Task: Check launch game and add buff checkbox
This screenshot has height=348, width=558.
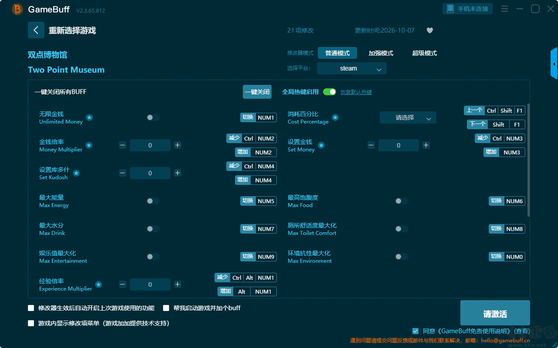Action: (x=166, y=308)
